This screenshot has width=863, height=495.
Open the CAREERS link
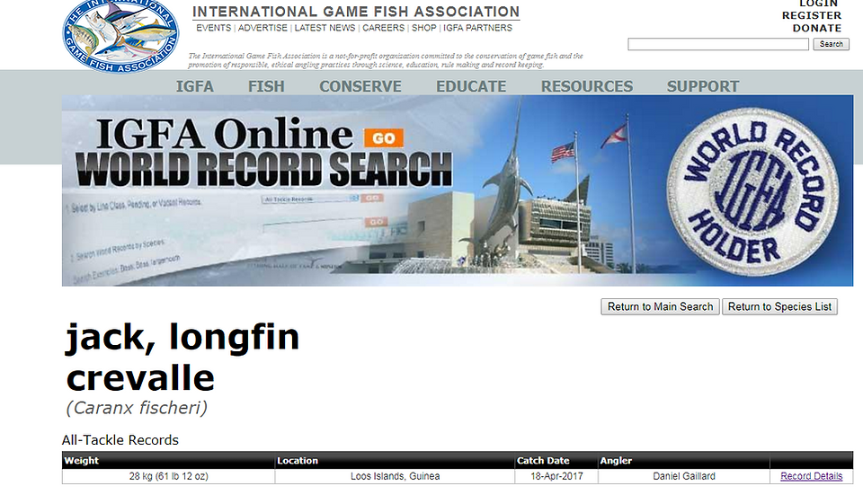383,28
